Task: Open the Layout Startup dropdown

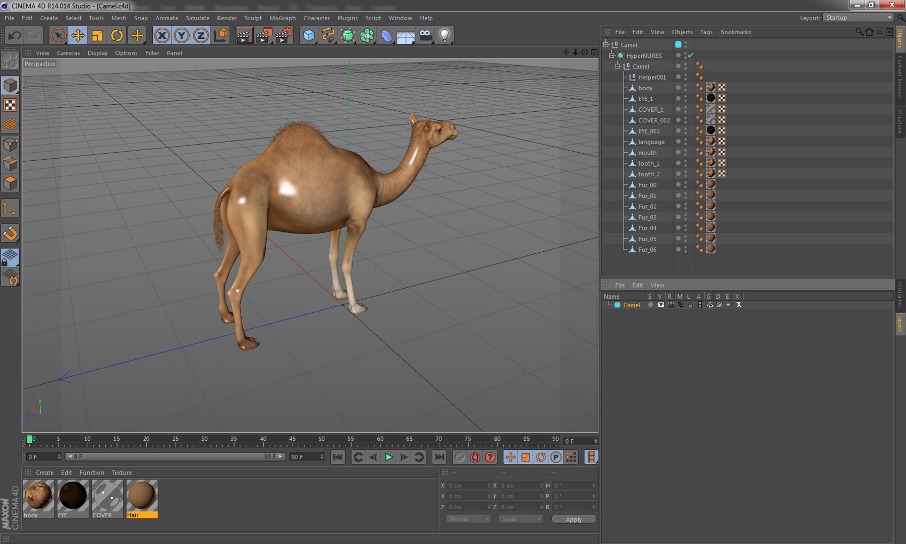Action: tap(858, 18)
